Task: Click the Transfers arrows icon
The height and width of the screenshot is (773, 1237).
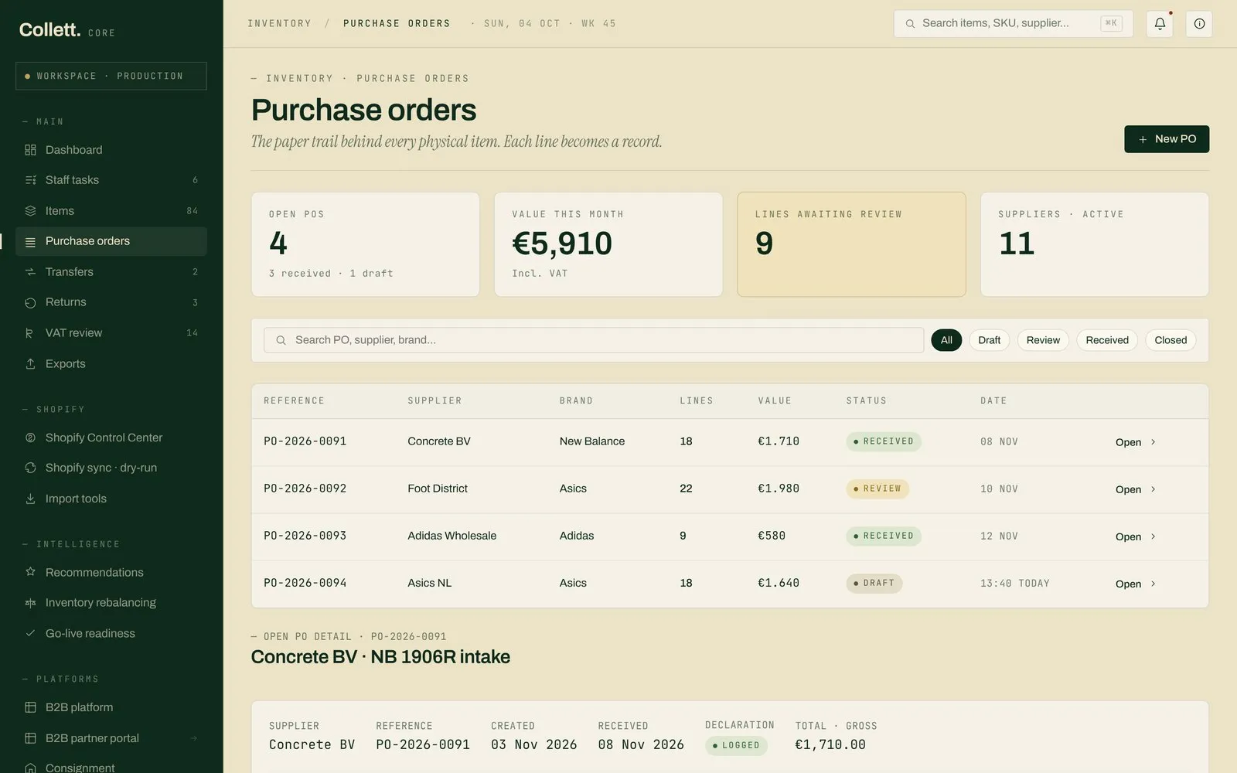Action: pos(30,272)
